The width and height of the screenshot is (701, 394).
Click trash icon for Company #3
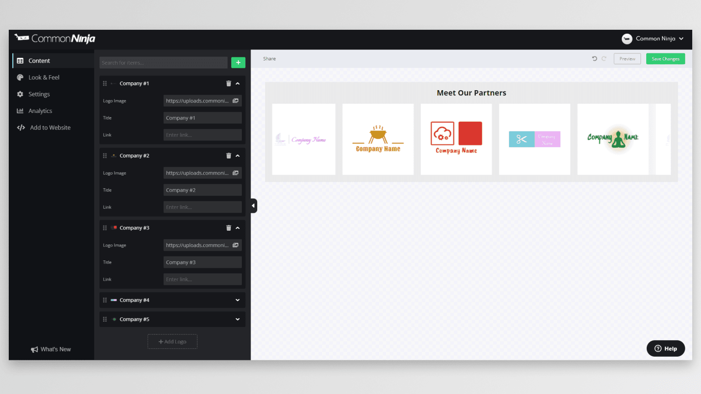228,228
